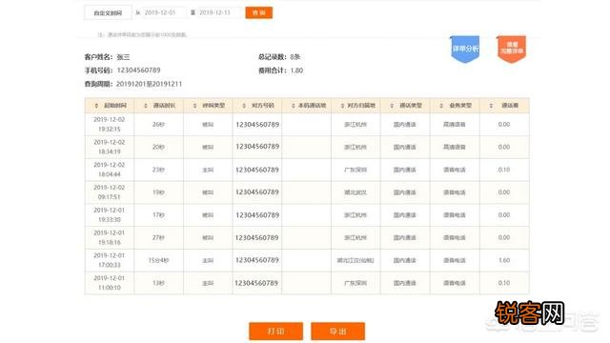610x343 pixels.
Task: Click the 13秒 duration cell
Action: 158,283
